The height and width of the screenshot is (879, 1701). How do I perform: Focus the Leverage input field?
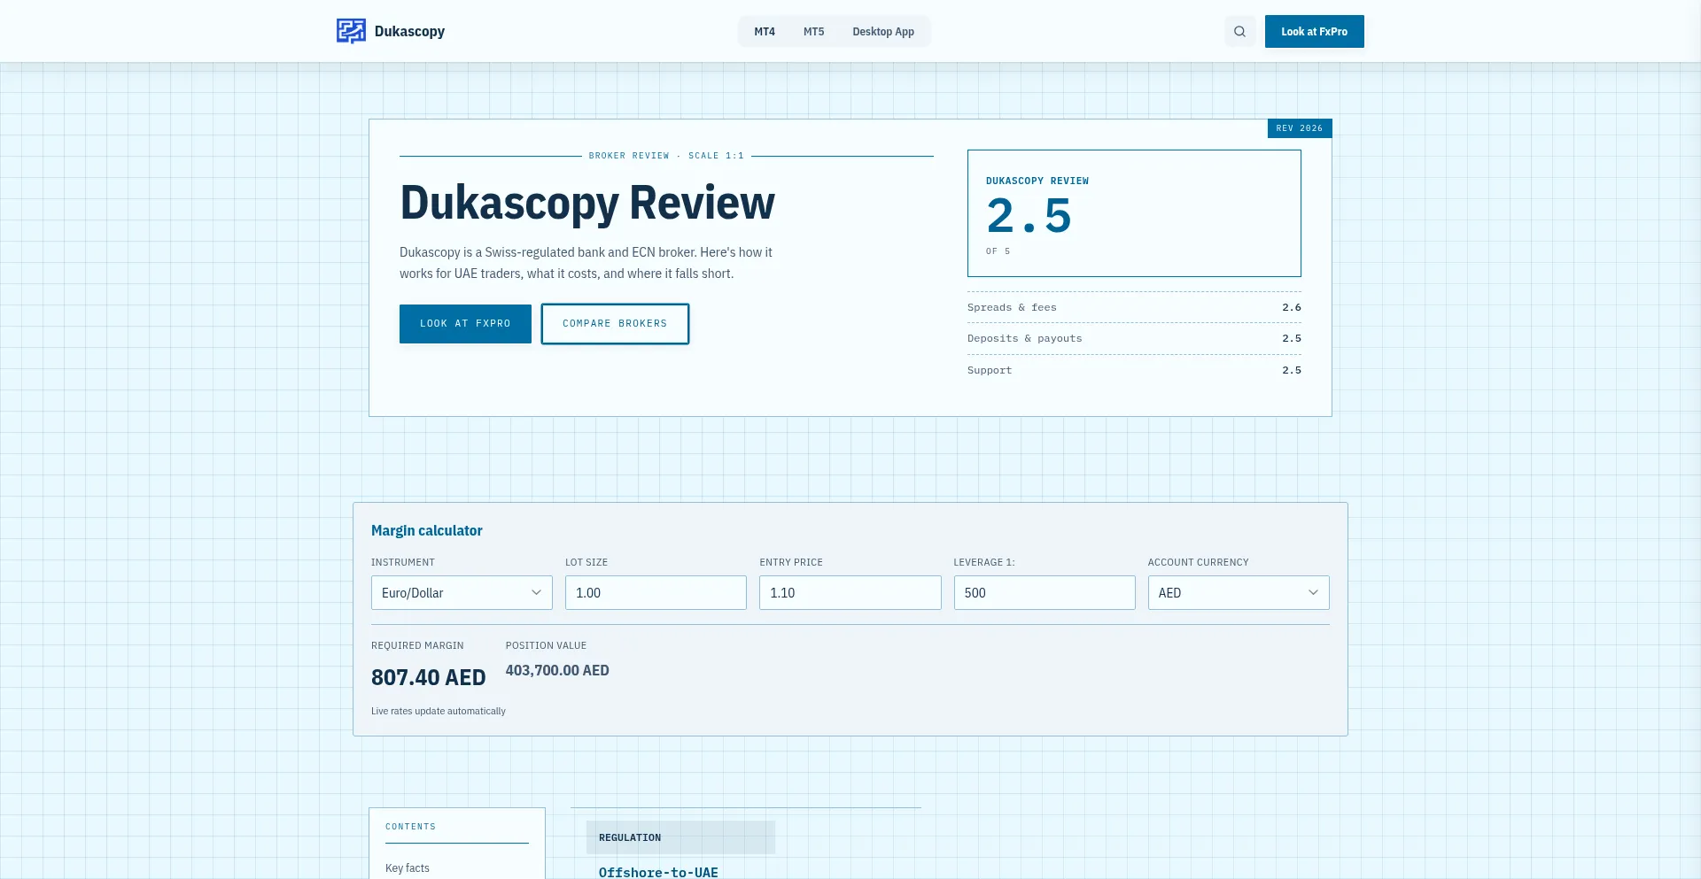pos(1045,593)
